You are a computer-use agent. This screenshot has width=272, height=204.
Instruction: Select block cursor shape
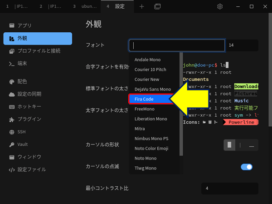tap(229, 145)
